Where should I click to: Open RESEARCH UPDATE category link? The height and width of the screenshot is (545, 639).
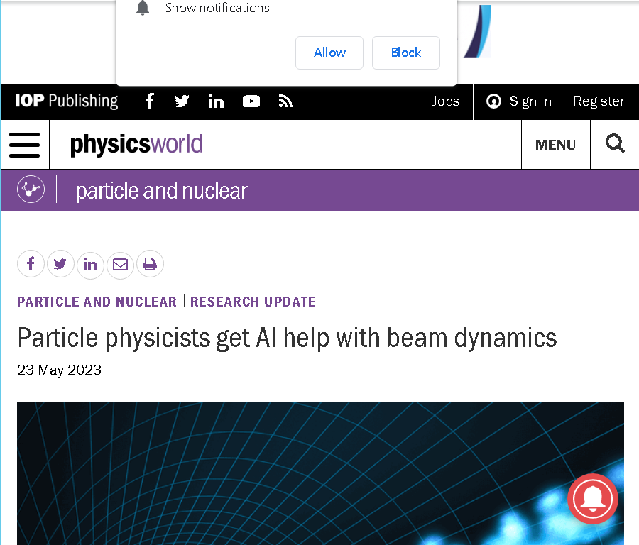click(x=253, y=302)
